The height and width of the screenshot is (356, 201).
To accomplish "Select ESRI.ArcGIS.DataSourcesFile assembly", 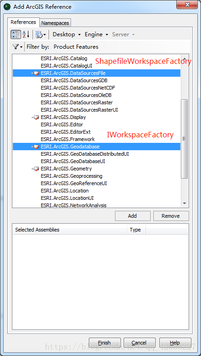I will (97, 73).
